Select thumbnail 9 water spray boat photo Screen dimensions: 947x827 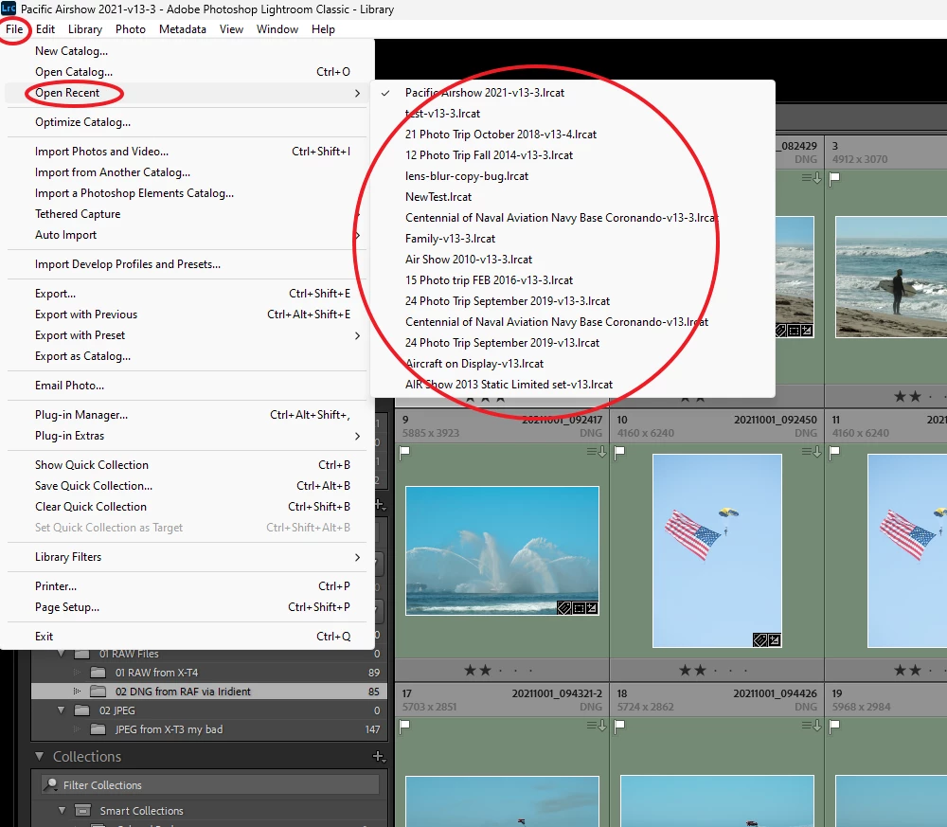coord(502,550)
